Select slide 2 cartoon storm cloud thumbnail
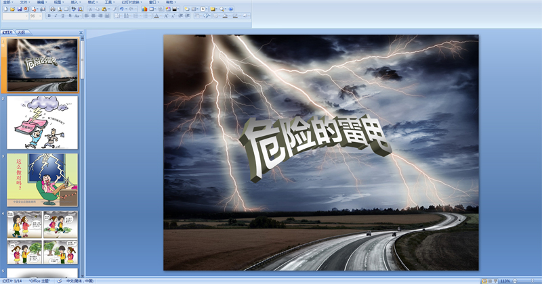This screenshot has height=284, width=542. point(42,122)
